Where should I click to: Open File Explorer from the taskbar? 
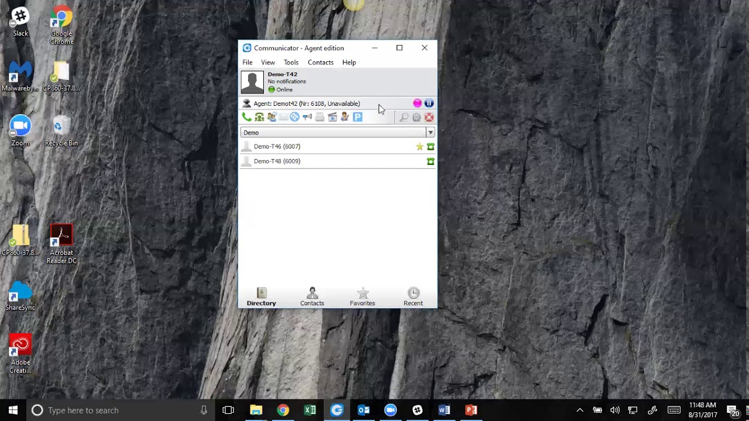(256, 410)
